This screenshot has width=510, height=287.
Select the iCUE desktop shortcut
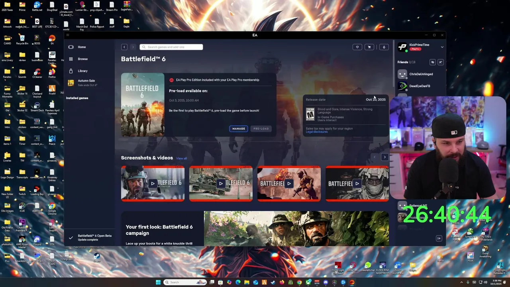[x=22, y=207]
